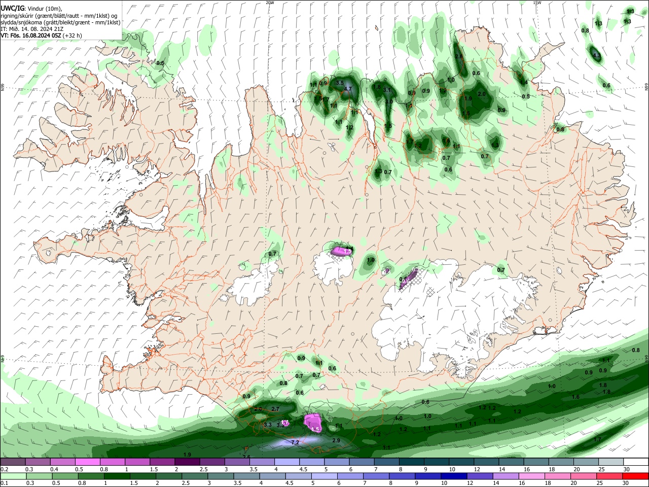Viewport: 649px width, 487px height.
Task: Click the '(+32 h)' forecast offset text
Action: pos(73,36)
